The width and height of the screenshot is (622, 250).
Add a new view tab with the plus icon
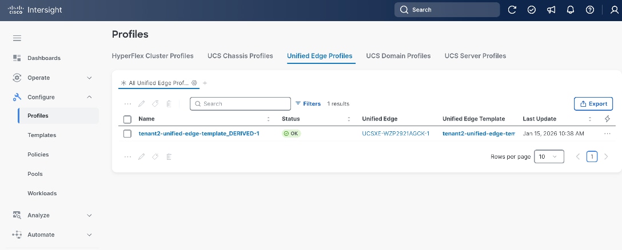tap(205, 83)
